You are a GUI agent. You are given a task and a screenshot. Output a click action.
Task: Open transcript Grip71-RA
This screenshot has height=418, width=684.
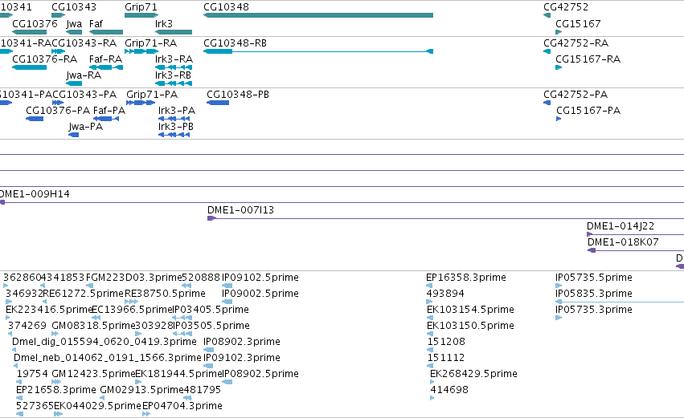[x=150, y=43]
